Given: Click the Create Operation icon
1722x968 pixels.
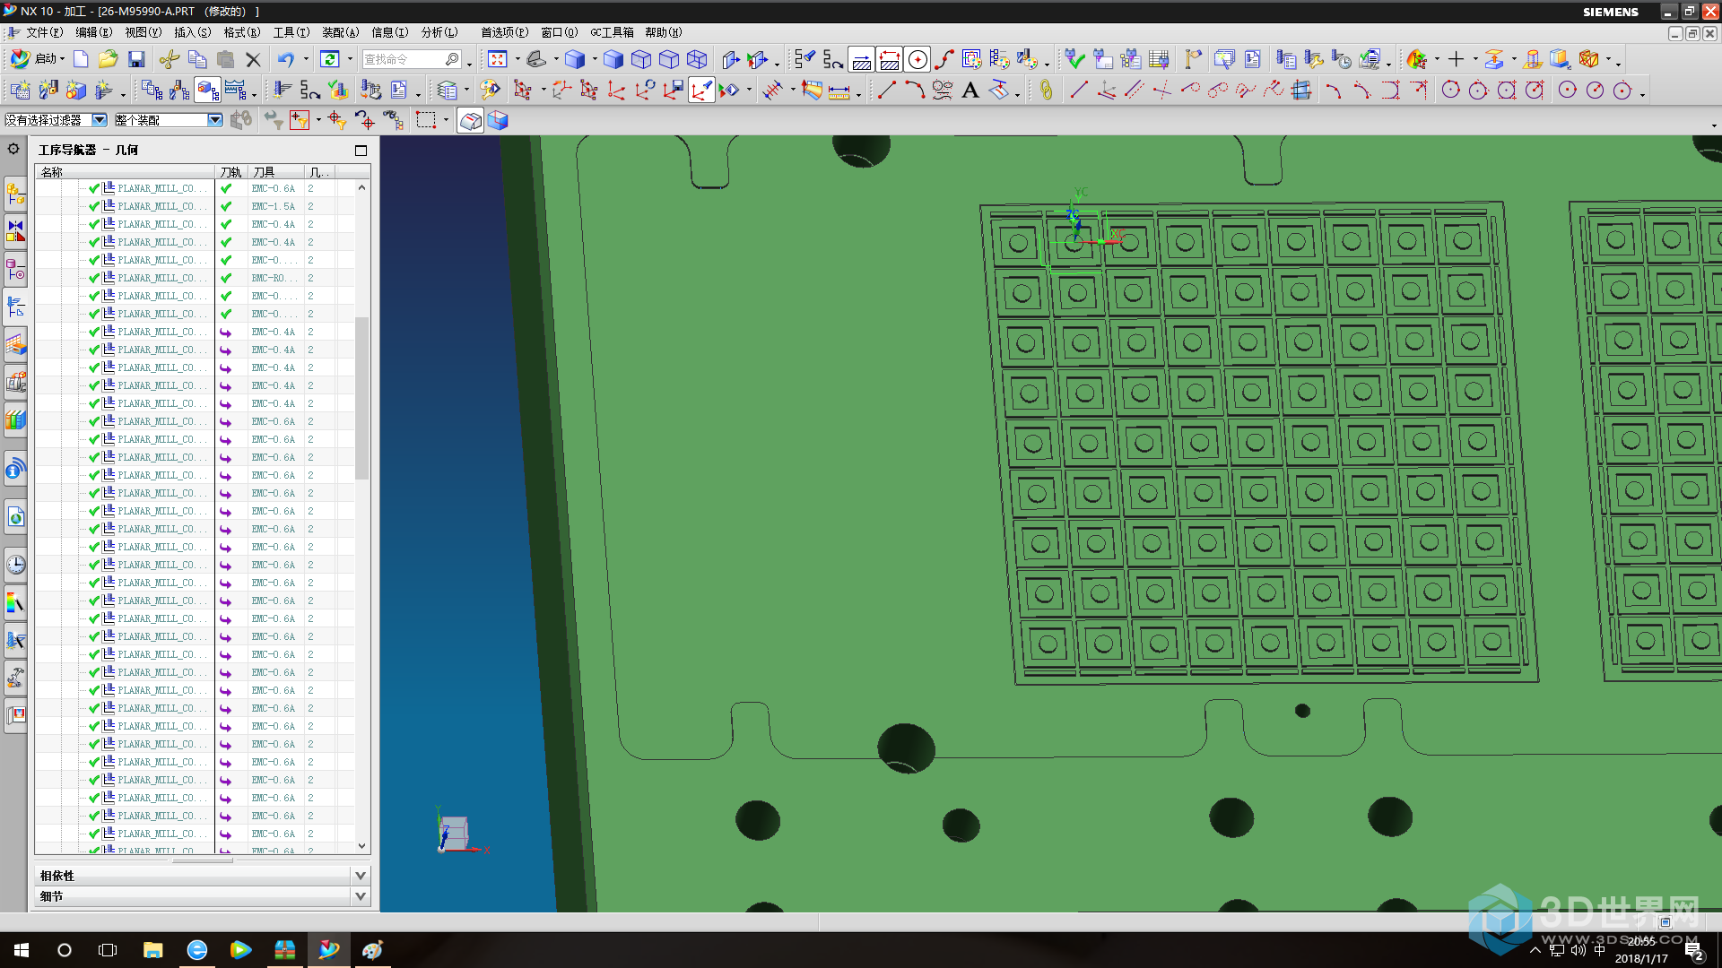Looking at the screenshot, I should 105,90.
